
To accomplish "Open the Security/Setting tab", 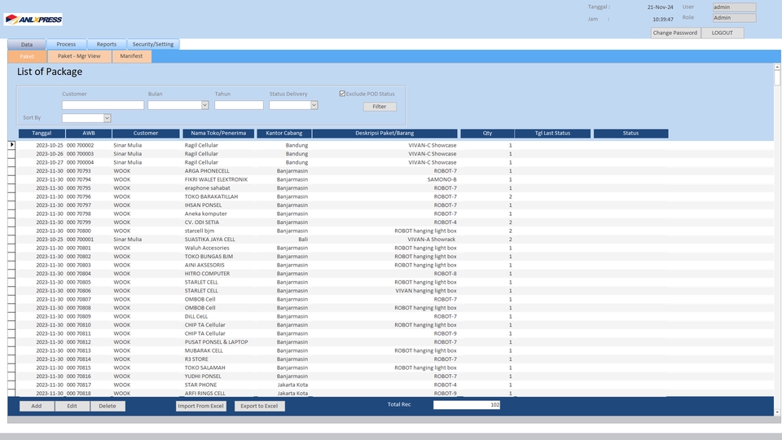I will click(x=153, y=44).
